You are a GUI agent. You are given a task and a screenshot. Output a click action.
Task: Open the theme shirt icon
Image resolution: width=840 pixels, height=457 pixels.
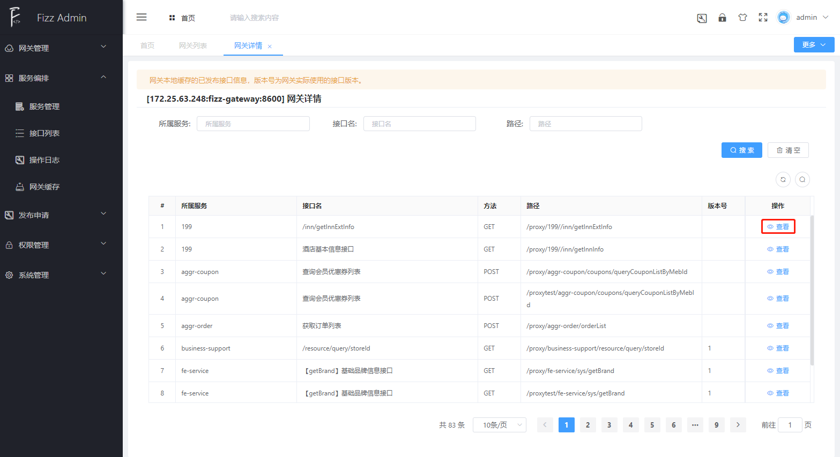click(742, 18)
